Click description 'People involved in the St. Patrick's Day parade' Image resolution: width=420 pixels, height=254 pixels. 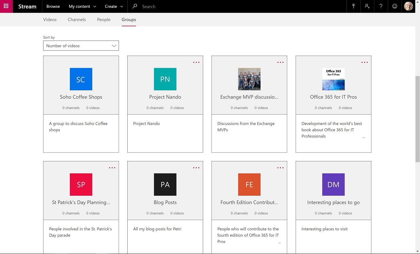click(x=80, y=232)
